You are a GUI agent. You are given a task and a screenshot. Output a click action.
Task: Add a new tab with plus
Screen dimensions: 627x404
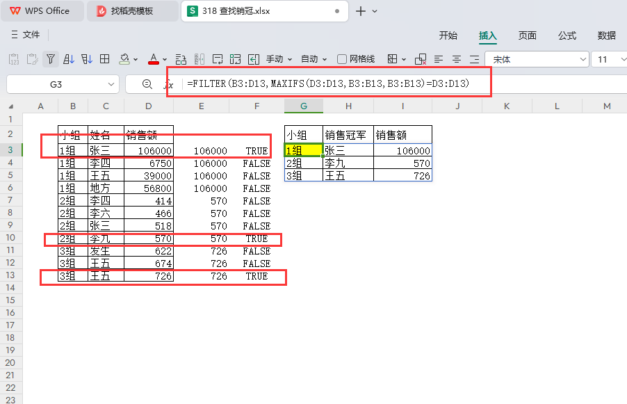[361, 11]
